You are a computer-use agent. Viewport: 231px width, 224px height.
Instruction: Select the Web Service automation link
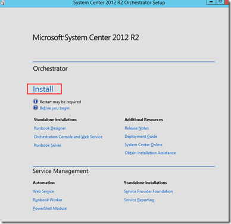coord(43,191)
